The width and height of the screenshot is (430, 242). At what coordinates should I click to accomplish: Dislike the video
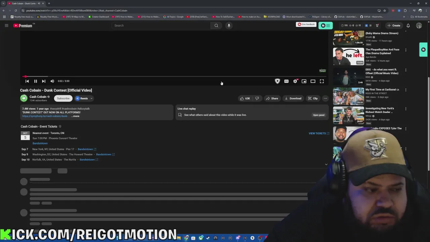(257, 98)
